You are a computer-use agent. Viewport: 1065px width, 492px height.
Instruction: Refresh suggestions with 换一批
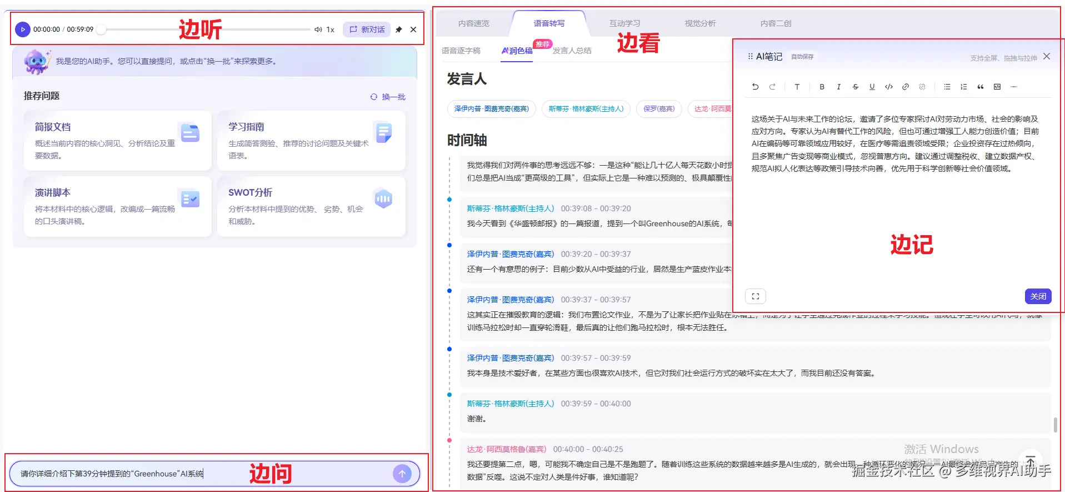pos(388,97)
